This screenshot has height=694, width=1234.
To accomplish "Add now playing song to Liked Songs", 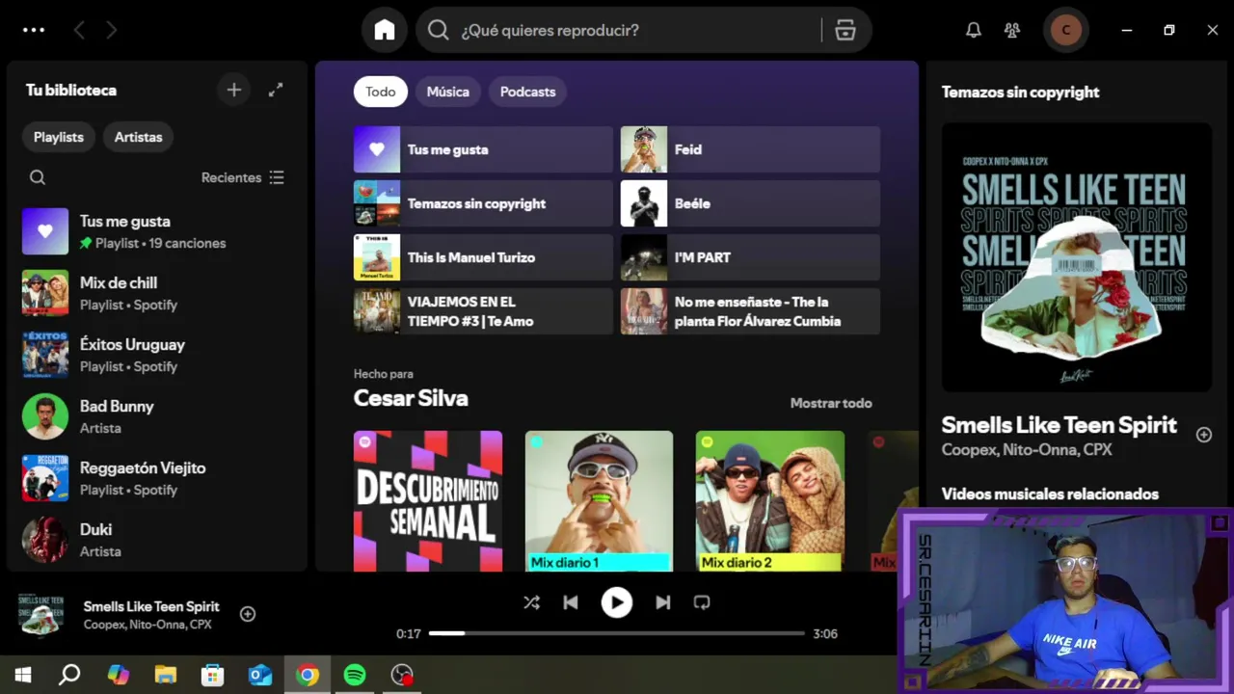I will 248,614.
